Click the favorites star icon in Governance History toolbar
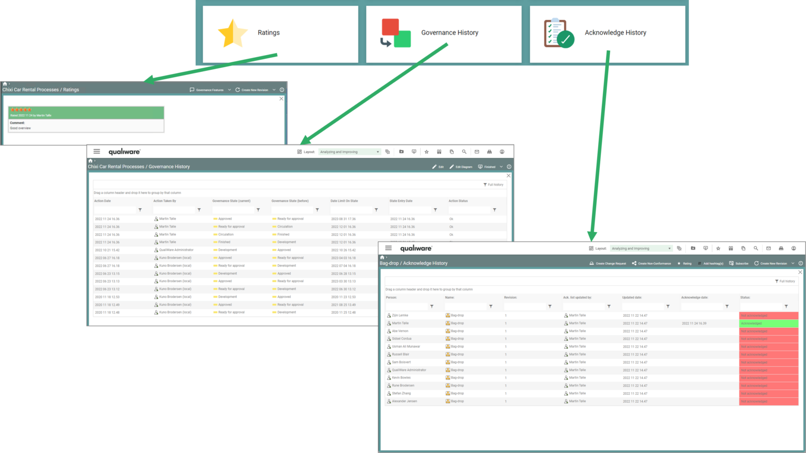This screenshot has height=453, width=806. point(426,152)
